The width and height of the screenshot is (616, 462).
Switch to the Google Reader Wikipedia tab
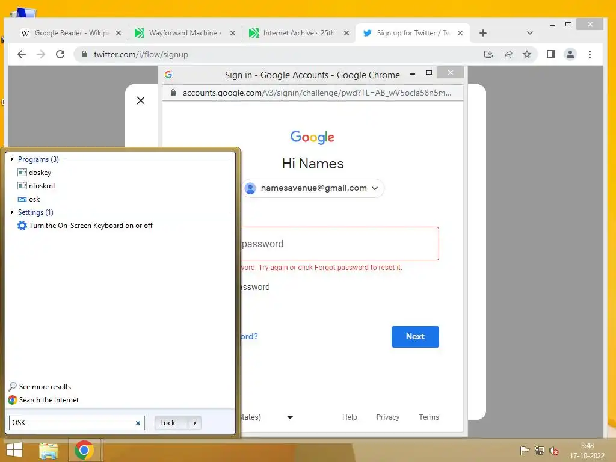pyautogui.click(x=71, y=34)
